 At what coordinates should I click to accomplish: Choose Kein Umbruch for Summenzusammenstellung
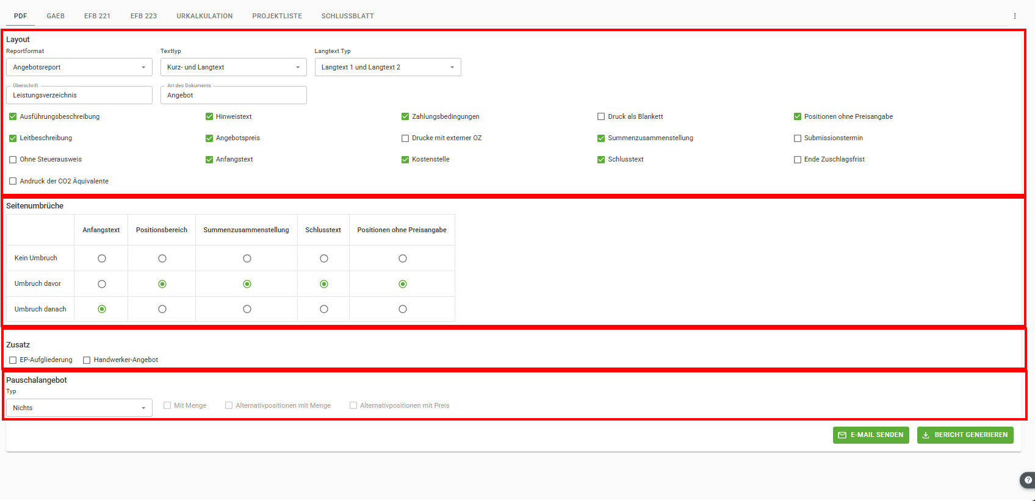pyautogui.click(x=247, y=258)
